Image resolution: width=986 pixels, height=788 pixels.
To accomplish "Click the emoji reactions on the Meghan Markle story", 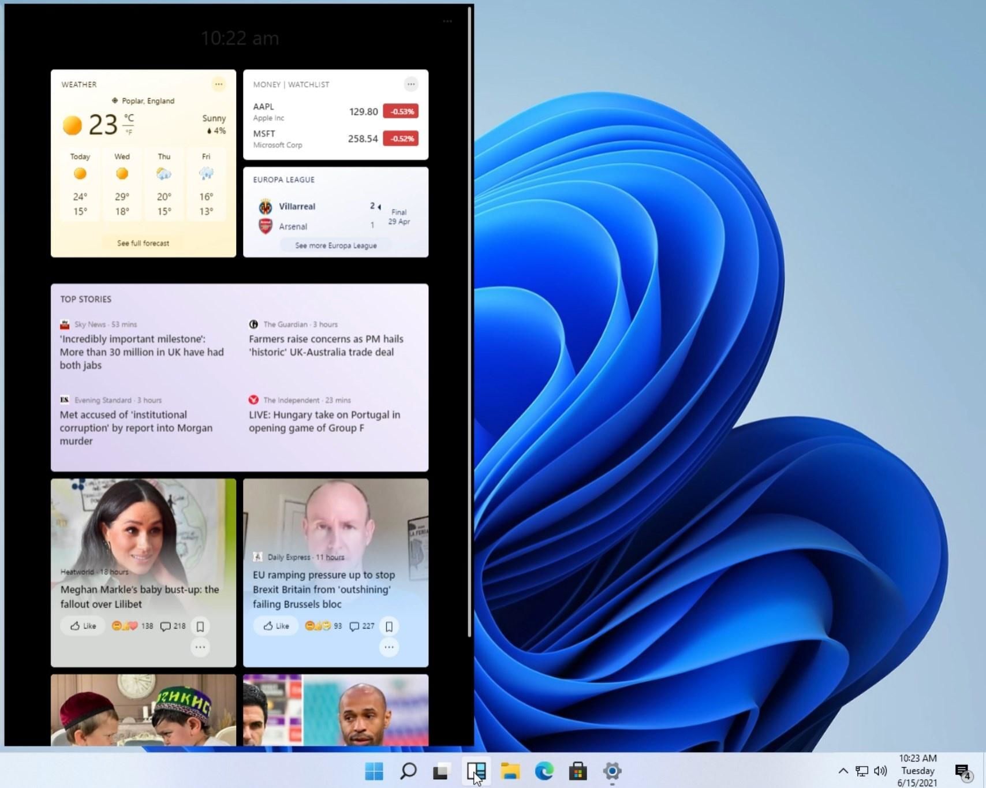I will [x=126, y=626].
